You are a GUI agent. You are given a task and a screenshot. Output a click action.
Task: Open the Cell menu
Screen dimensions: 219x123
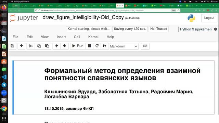click(x=77, y=37)
